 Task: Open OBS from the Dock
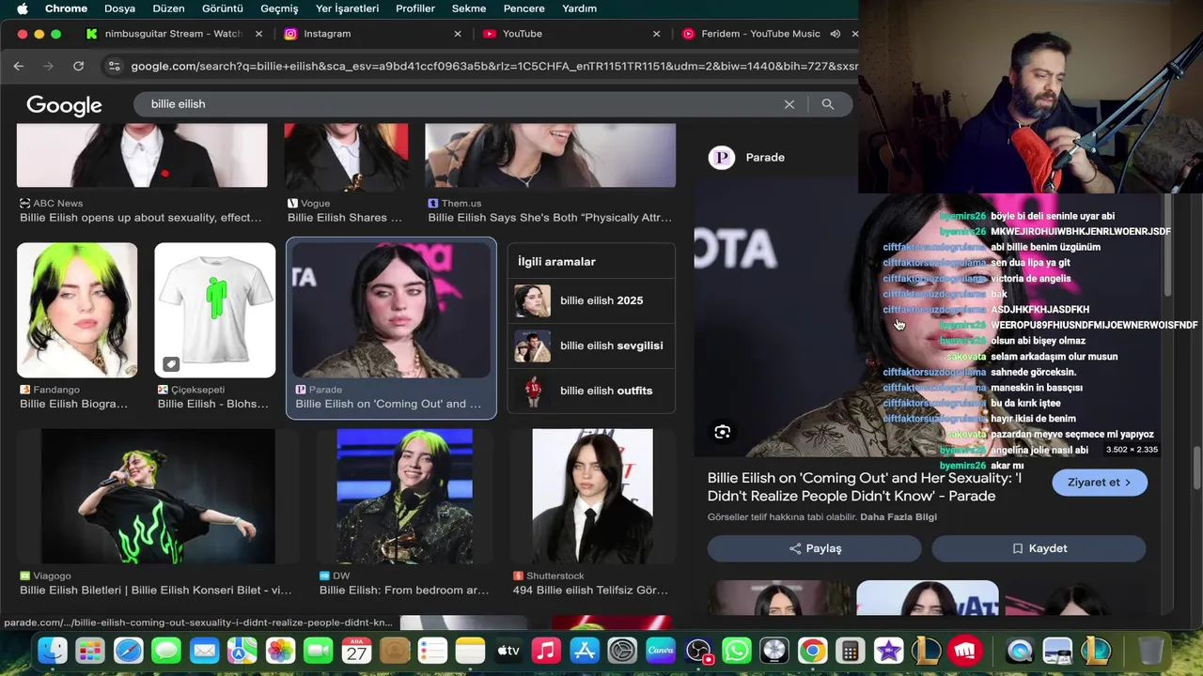698,650
